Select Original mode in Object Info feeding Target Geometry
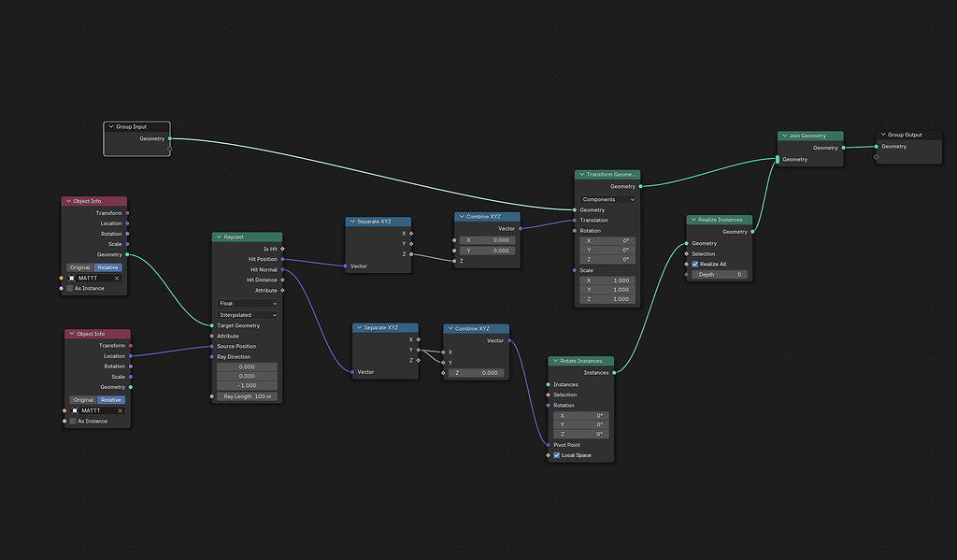The width and height of the screenshot is (957, 560). (80, 267)
